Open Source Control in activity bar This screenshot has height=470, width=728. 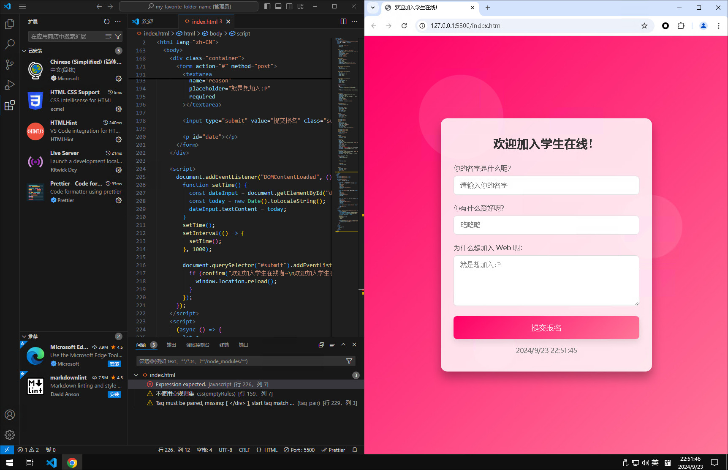[x=10, y=65]
